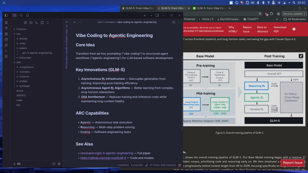Screen dimensions: 308x173
Task: Switch to third GLM-5 browser tab
Action: (209, 8)
